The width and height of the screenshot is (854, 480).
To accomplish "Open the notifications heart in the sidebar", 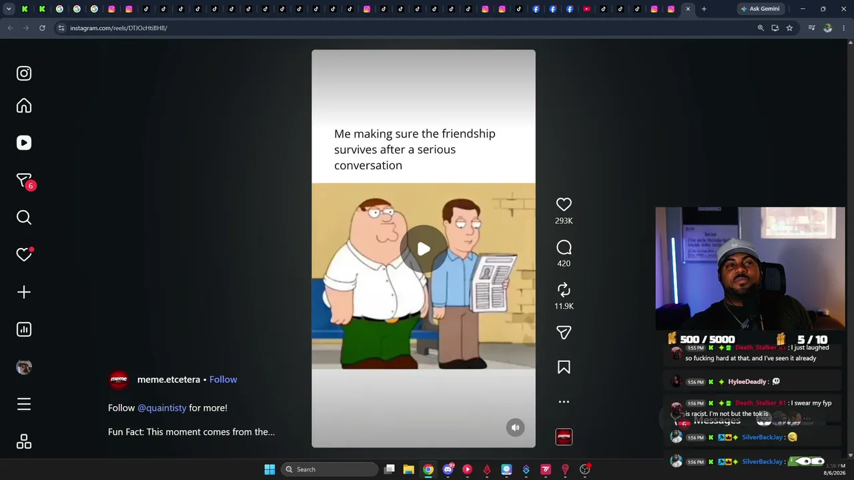I will point(24,255).
